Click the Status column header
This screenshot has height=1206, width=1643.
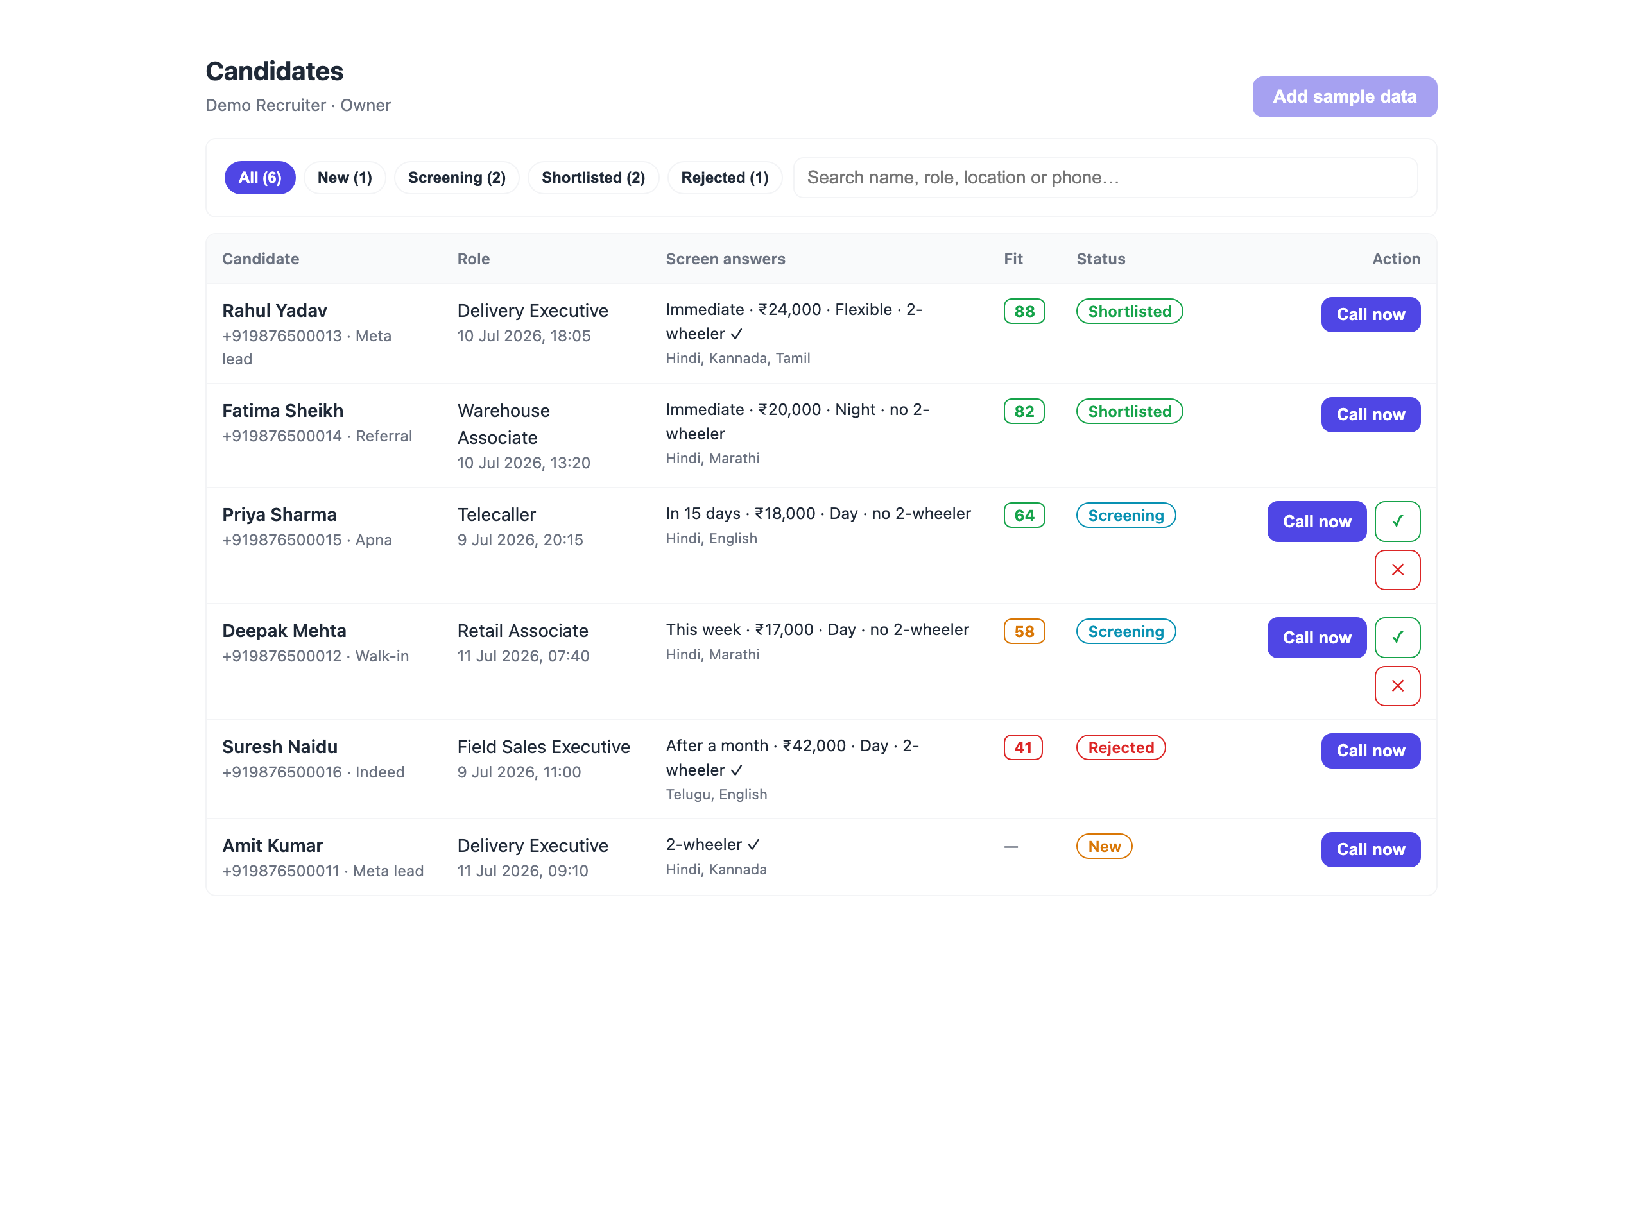coord(1101,259)
